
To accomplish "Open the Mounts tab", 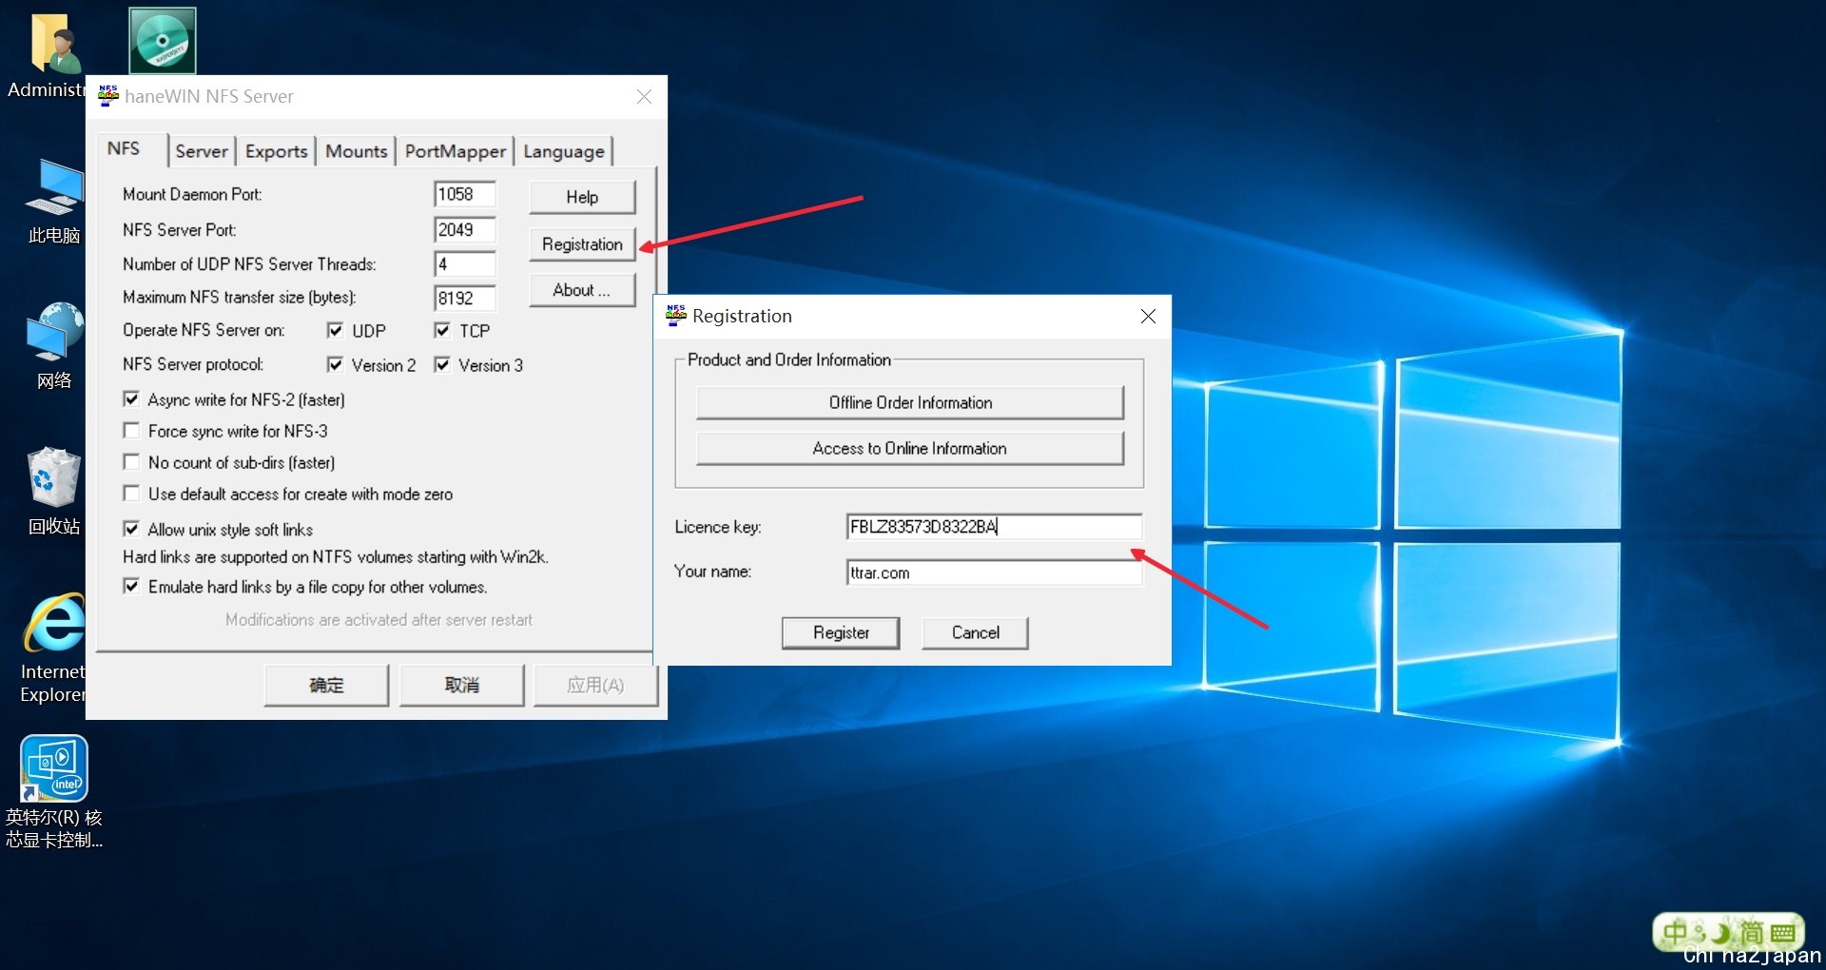I will (357, 151).
